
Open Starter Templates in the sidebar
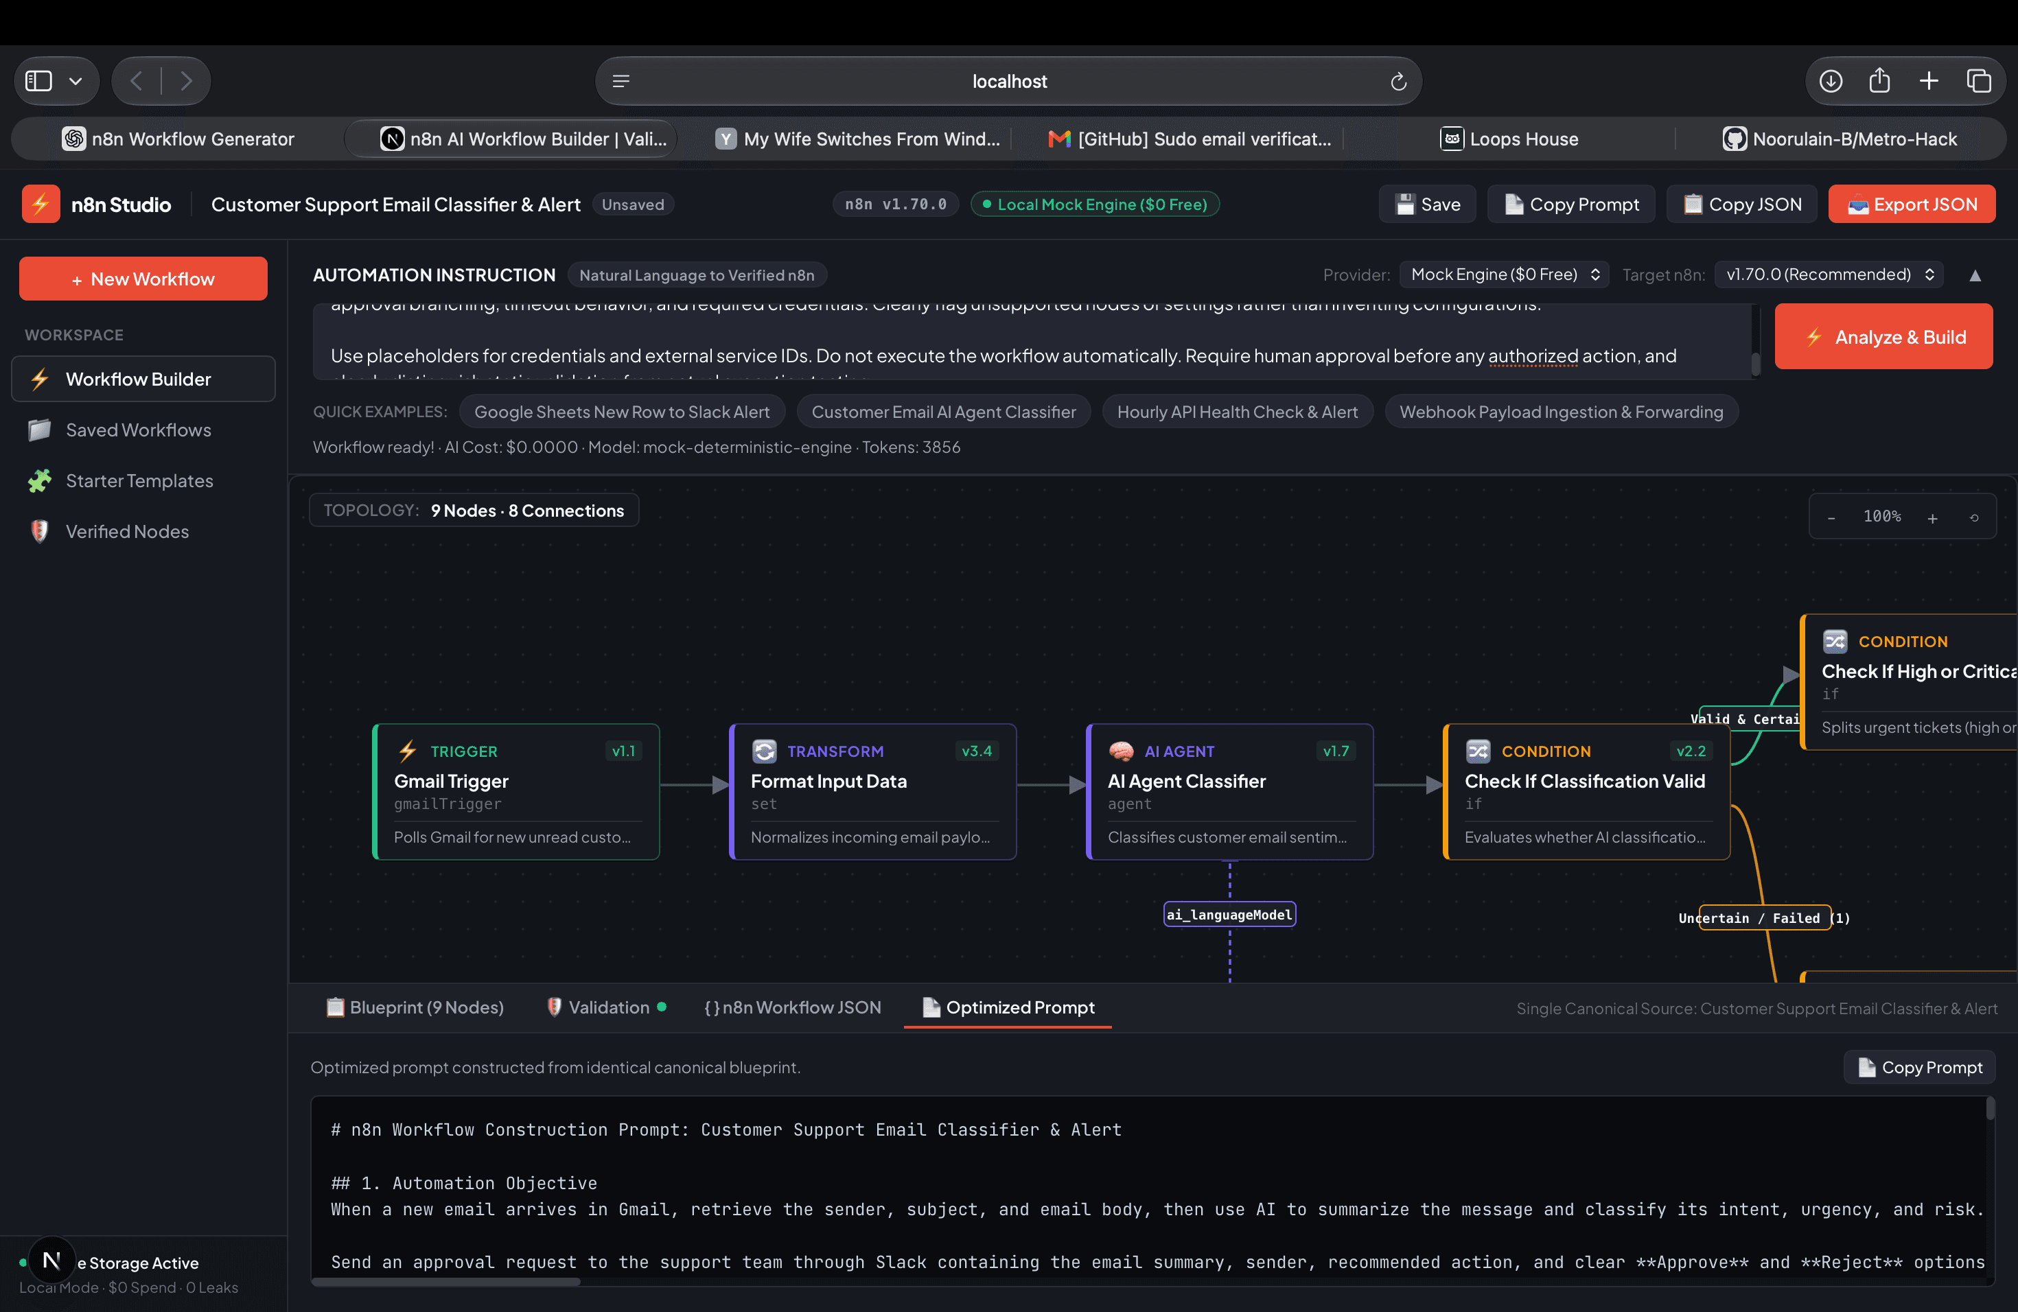tap(143, 480)
